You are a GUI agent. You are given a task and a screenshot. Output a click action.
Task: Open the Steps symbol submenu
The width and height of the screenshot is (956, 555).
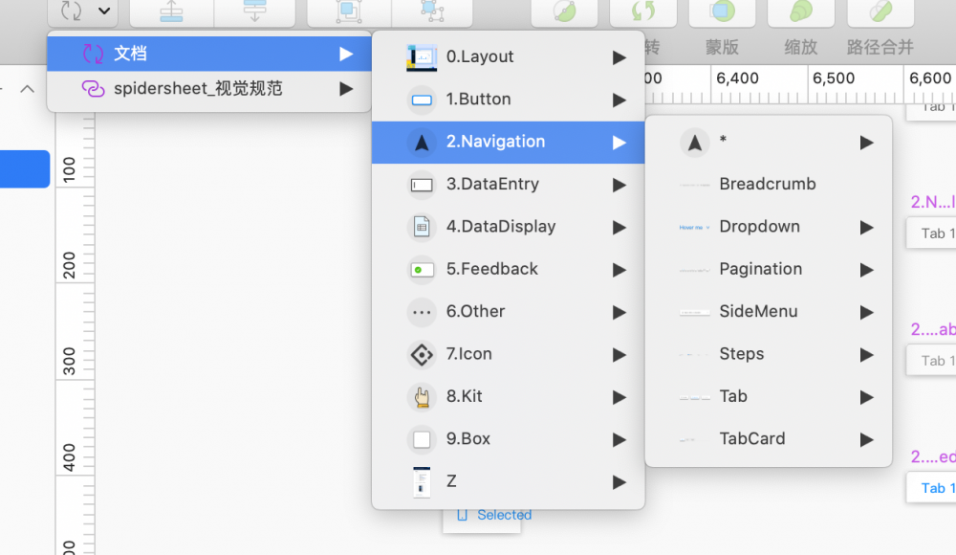pos(769,354)
